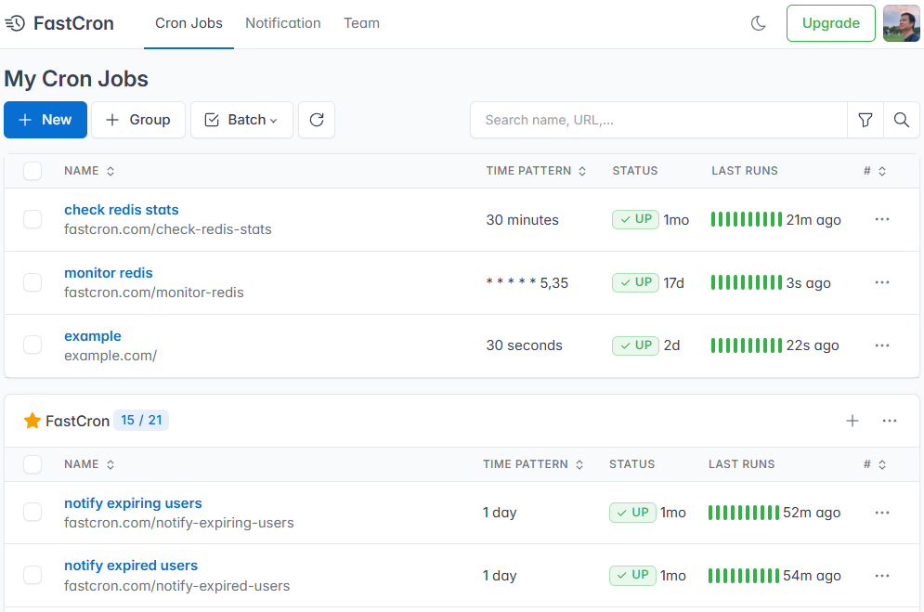Click last runs bars for monitor redis

(747, 282)
